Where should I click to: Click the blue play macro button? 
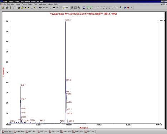coord(125,8)
